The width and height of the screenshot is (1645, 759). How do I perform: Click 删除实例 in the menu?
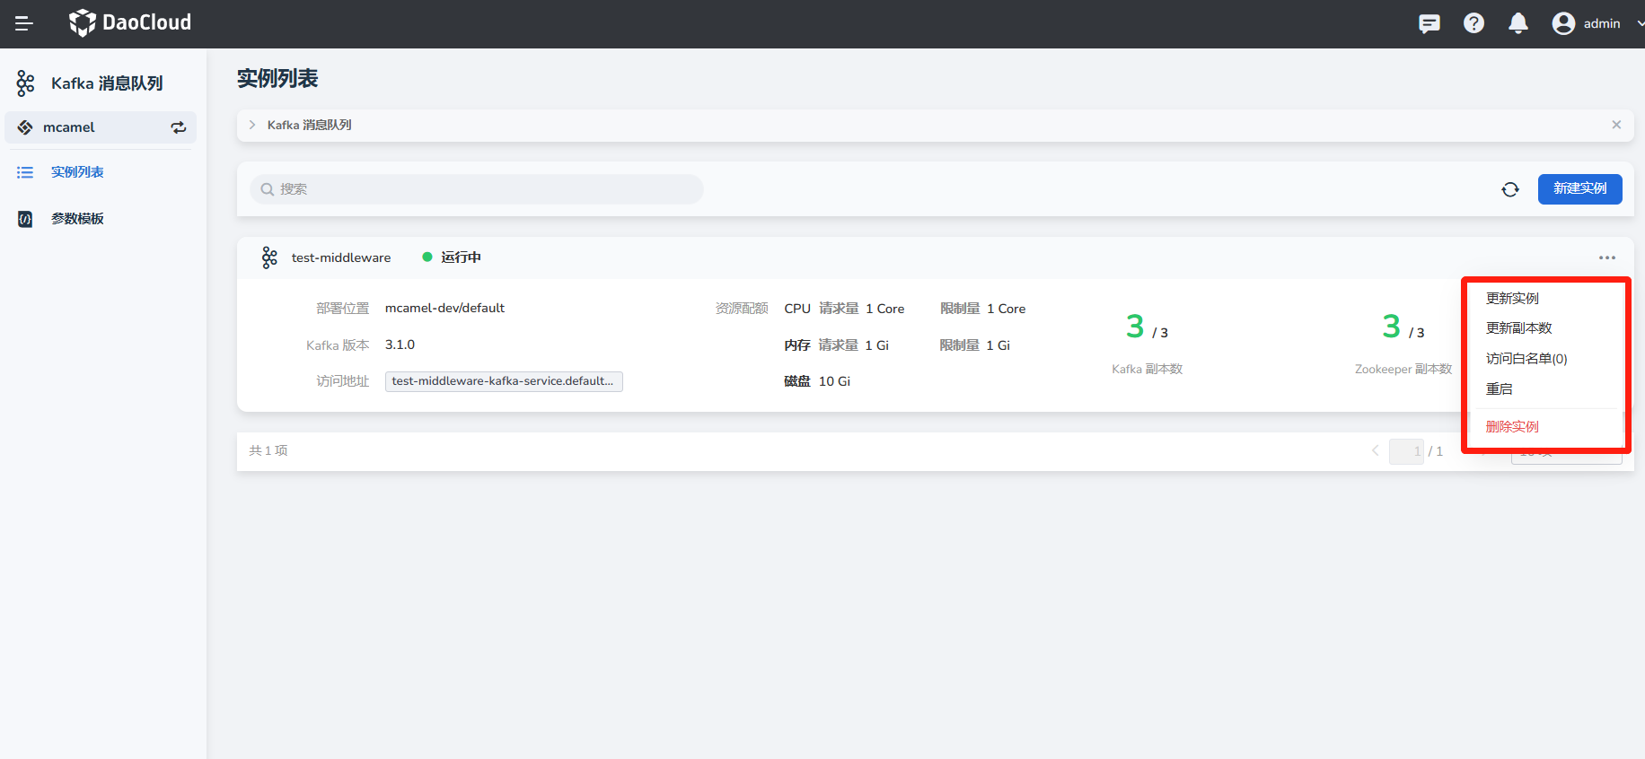[1512, 427]
